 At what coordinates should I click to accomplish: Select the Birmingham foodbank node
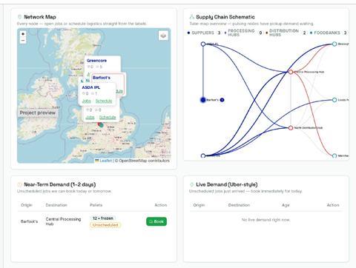[334, 44]
